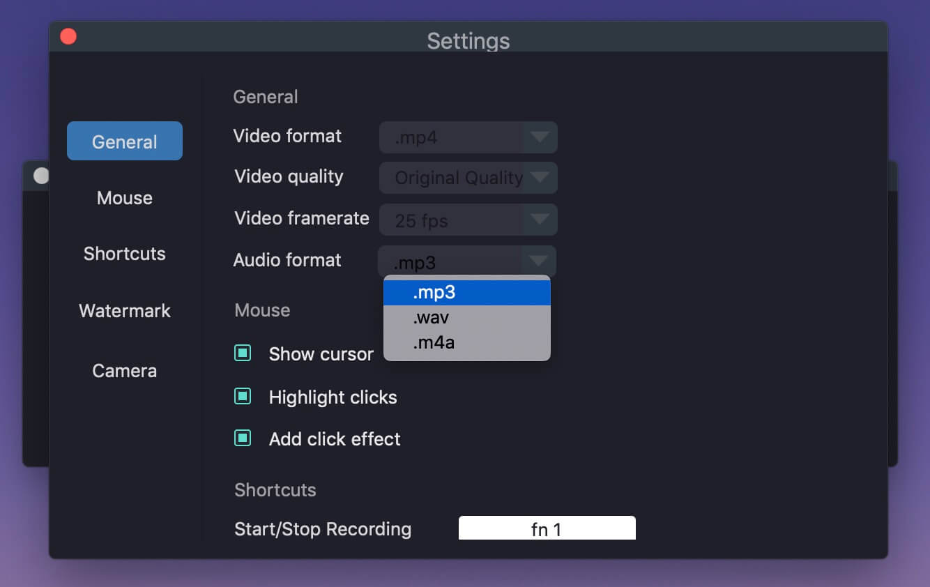Click the Mouse section heading in content

point(262,310)
